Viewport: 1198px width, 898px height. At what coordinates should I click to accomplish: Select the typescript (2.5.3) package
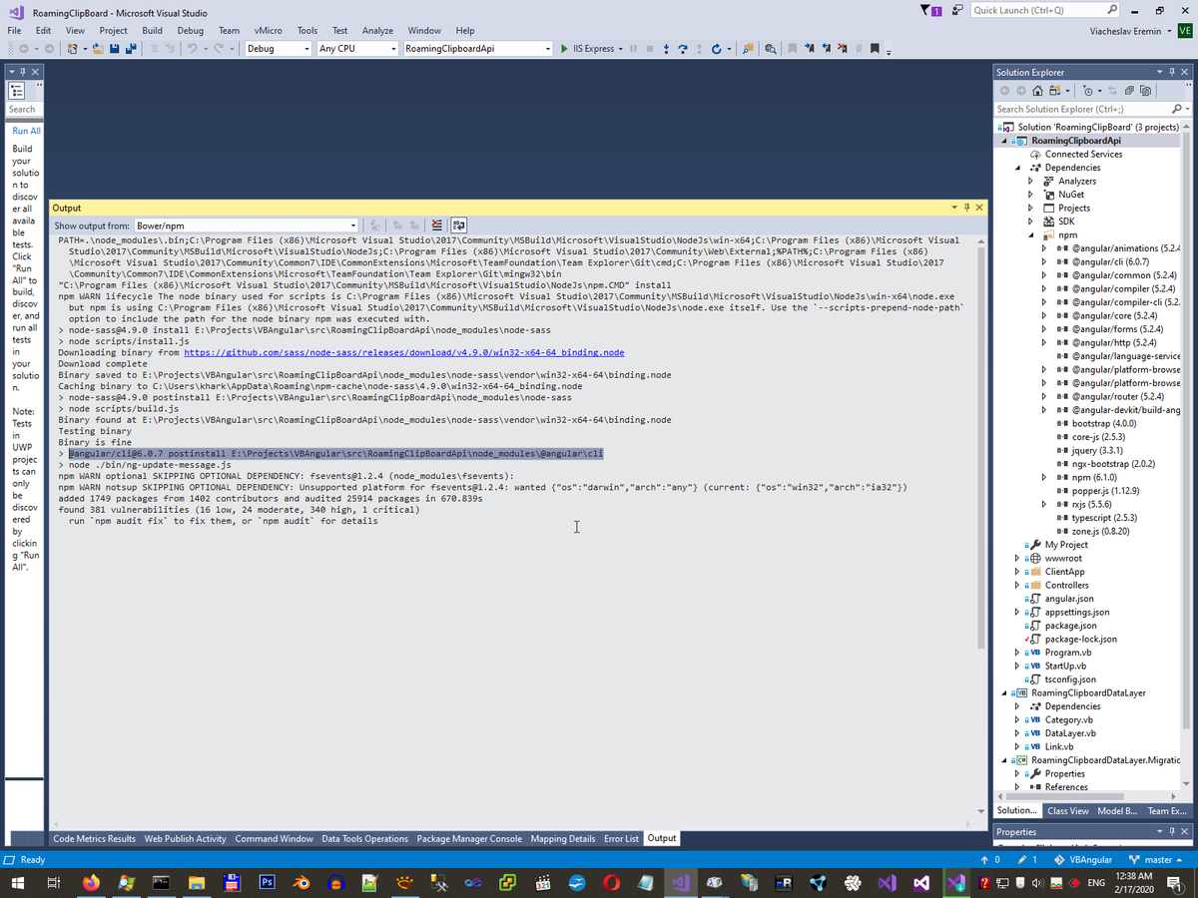[1105, 518]
